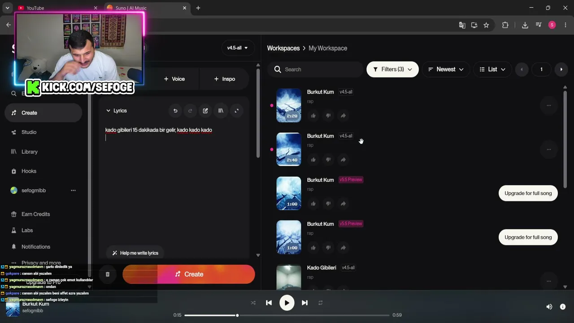Click the Workspaces breadcrumb

(x=283, y=48)
